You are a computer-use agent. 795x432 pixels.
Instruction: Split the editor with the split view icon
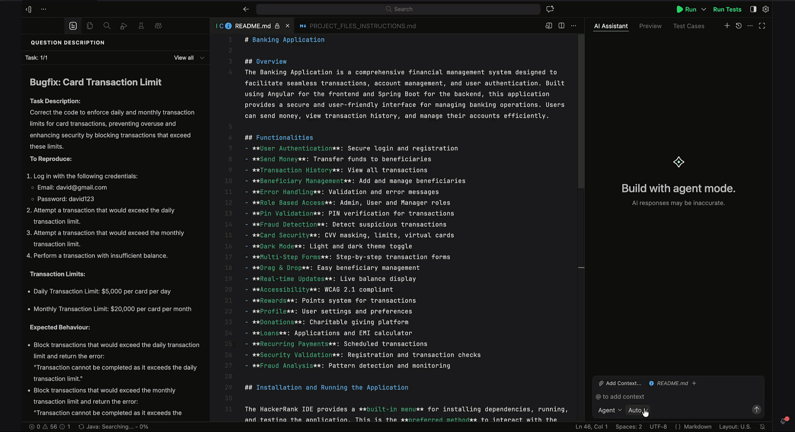click(x=561, y=26)
